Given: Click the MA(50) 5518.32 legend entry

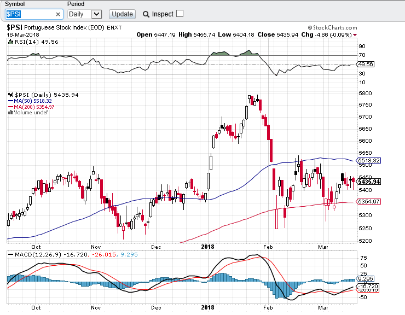Looking at the screenshot, I should pyautogui.click(x=30, y=101).
